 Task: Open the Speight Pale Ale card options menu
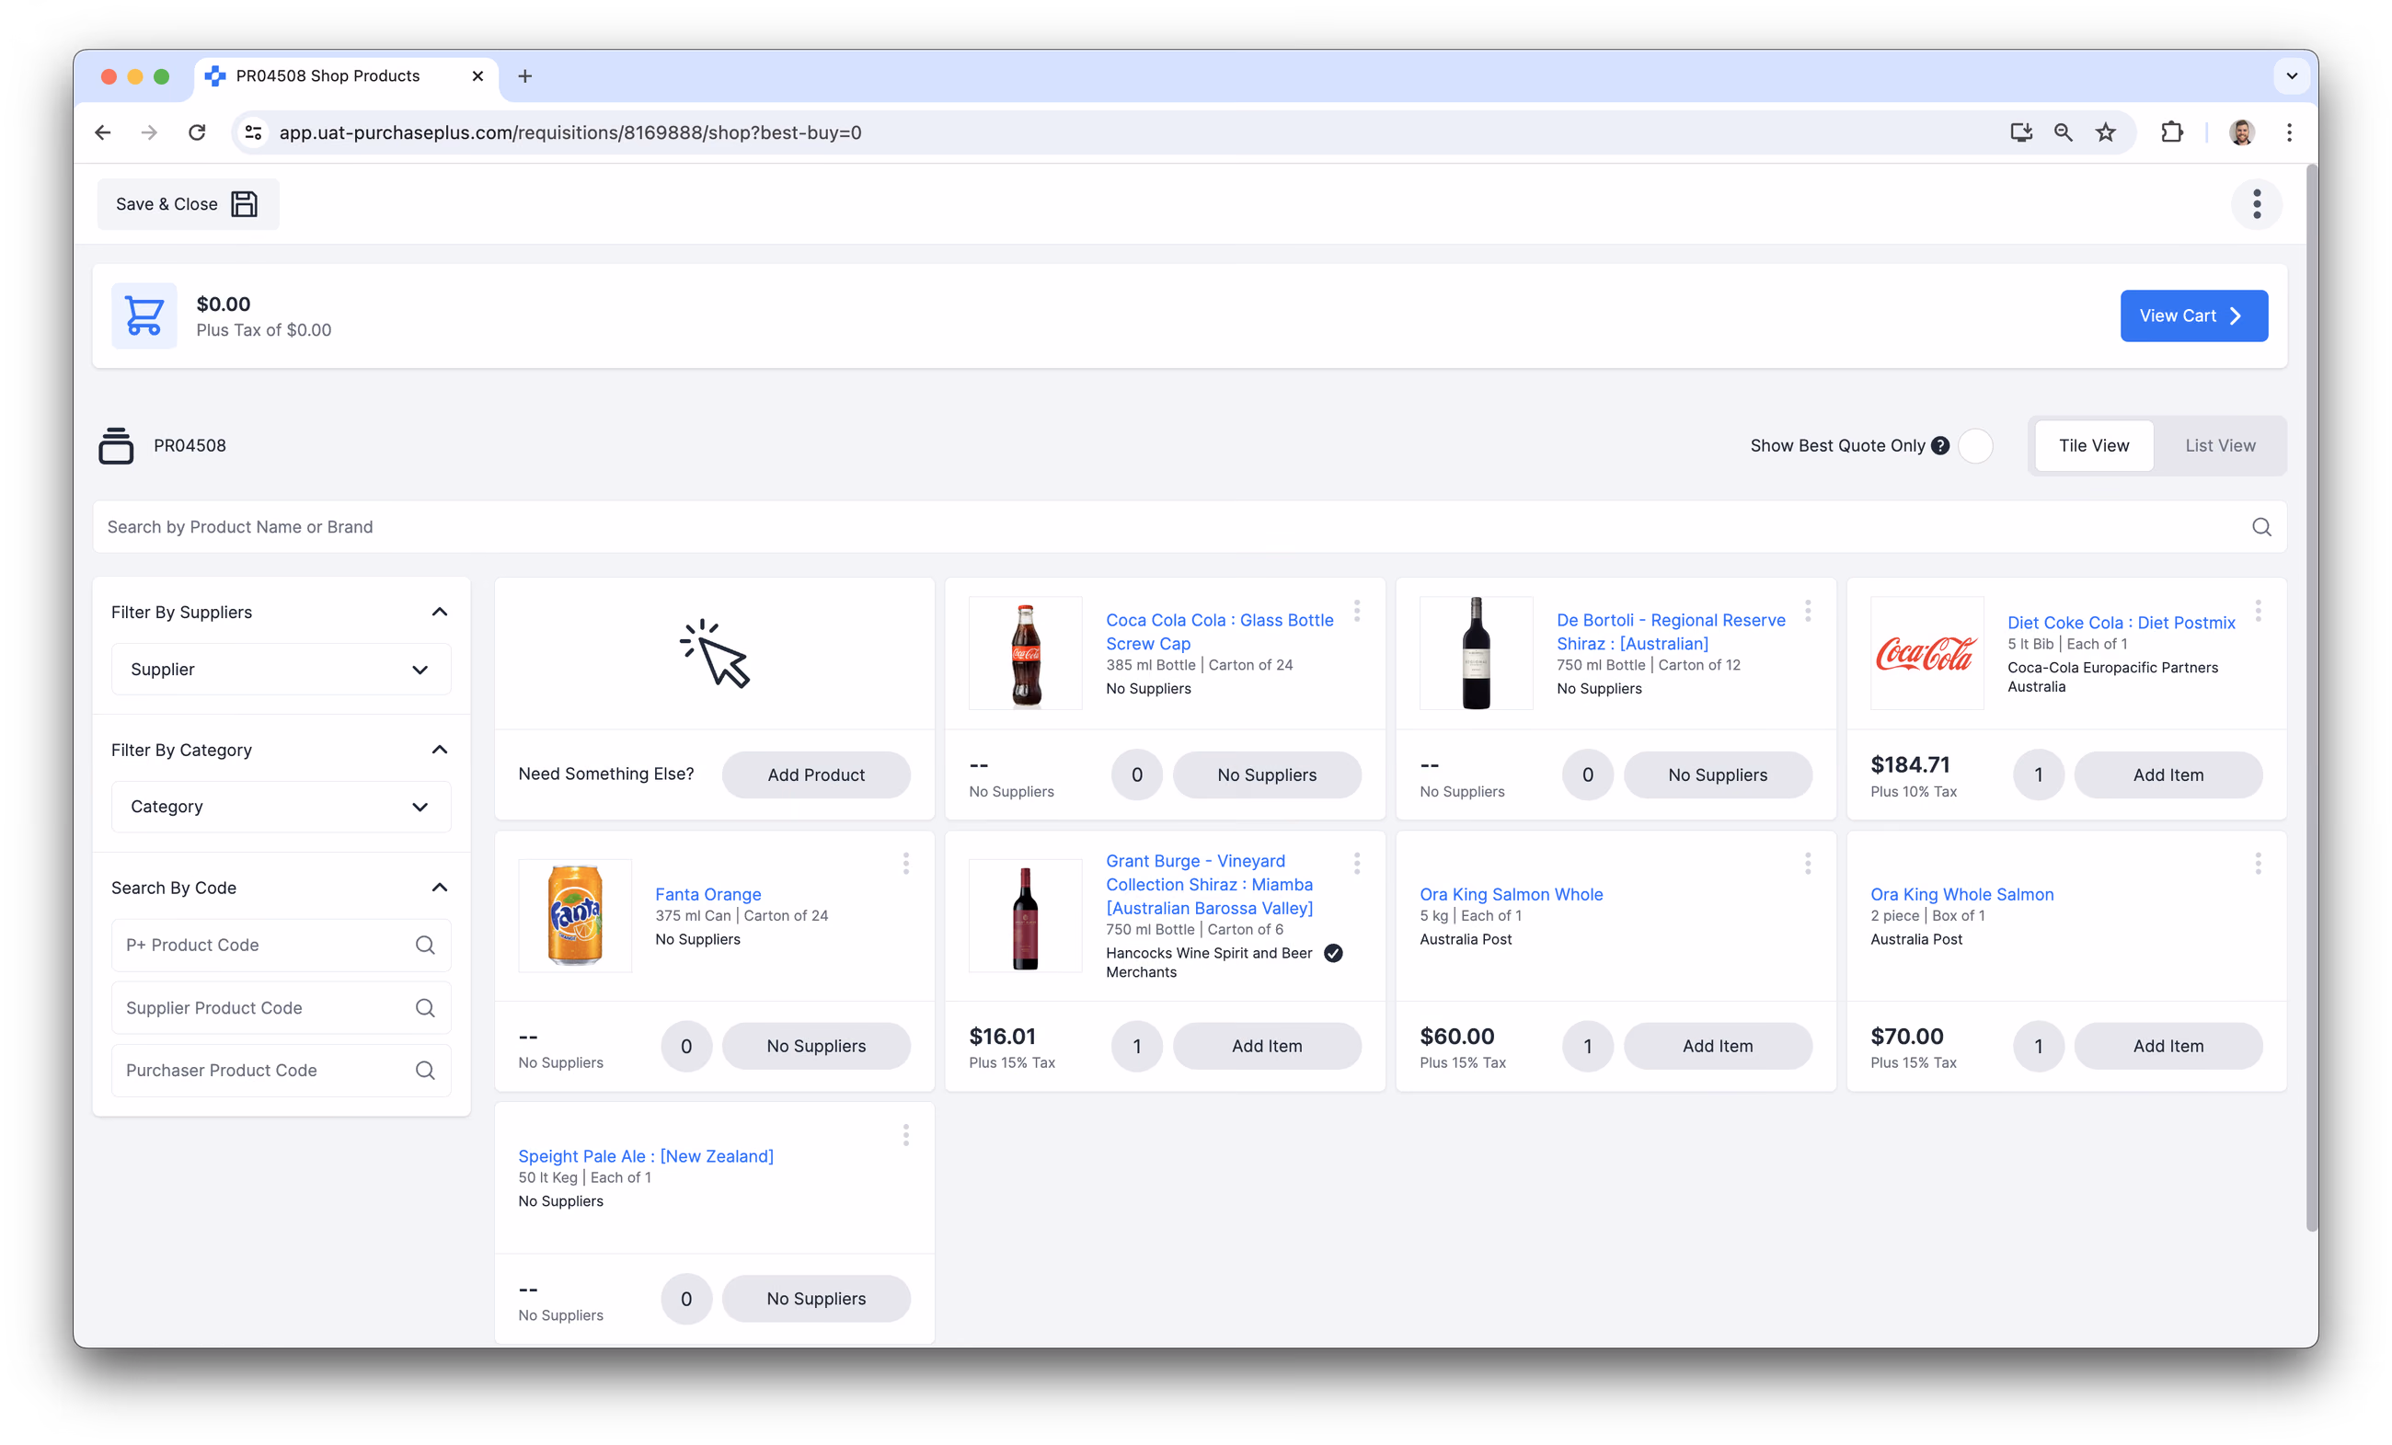905,1135
